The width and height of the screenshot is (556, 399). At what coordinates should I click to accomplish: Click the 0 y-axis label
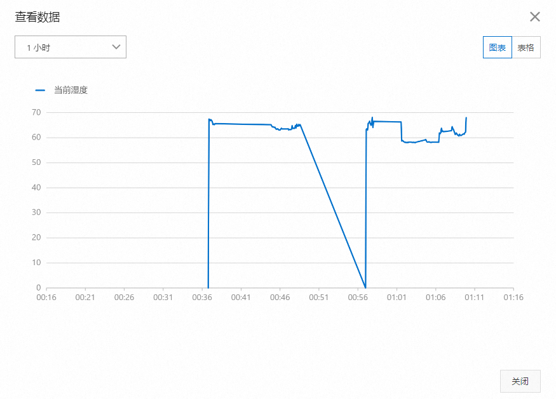pos(38,288)
